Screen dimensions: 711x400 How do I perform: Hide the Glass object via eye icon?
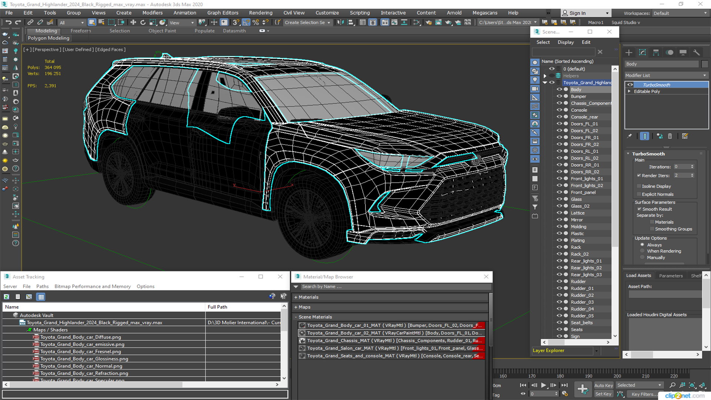[559, 199]
